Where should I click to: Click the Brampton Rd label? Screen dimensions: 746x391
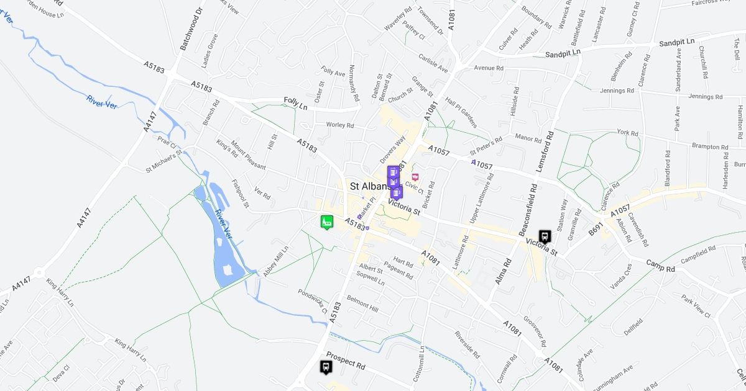click(x=710, y=146)
